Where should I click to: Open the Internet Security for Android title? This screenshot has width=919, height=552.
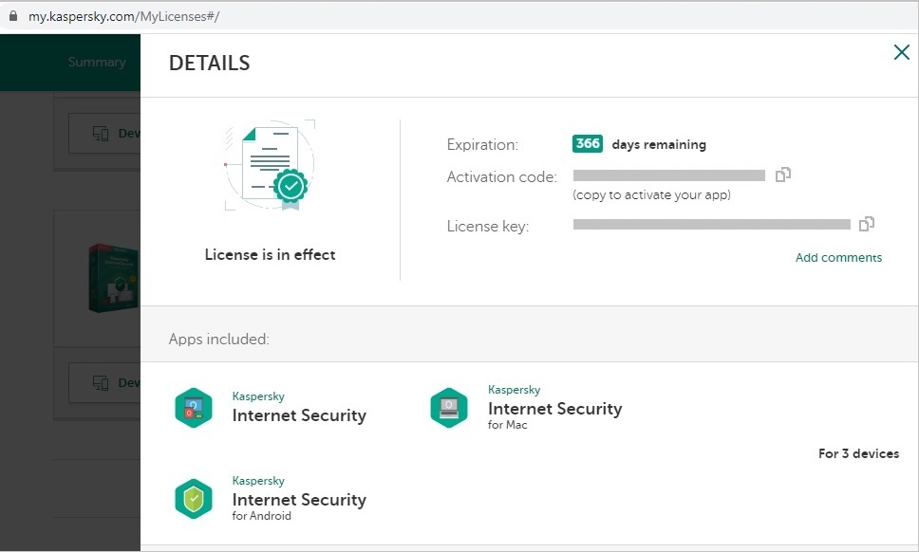(x=299, y=500)
